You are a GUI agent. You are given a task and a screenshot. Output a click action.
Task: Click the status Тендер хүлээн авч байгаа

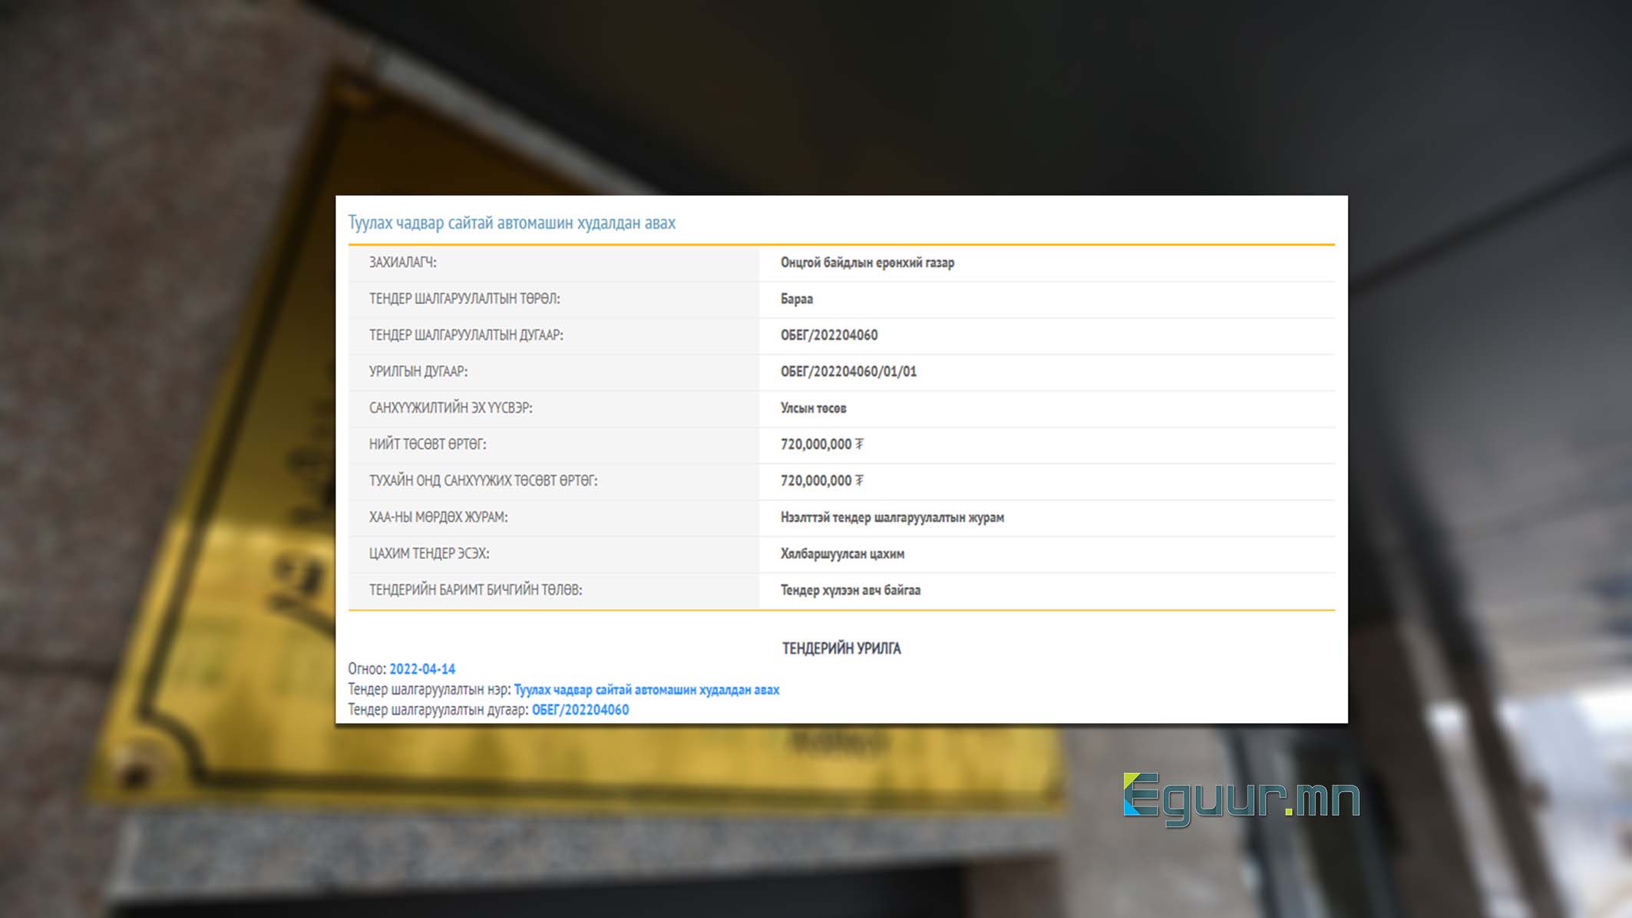tap(850, 589)
